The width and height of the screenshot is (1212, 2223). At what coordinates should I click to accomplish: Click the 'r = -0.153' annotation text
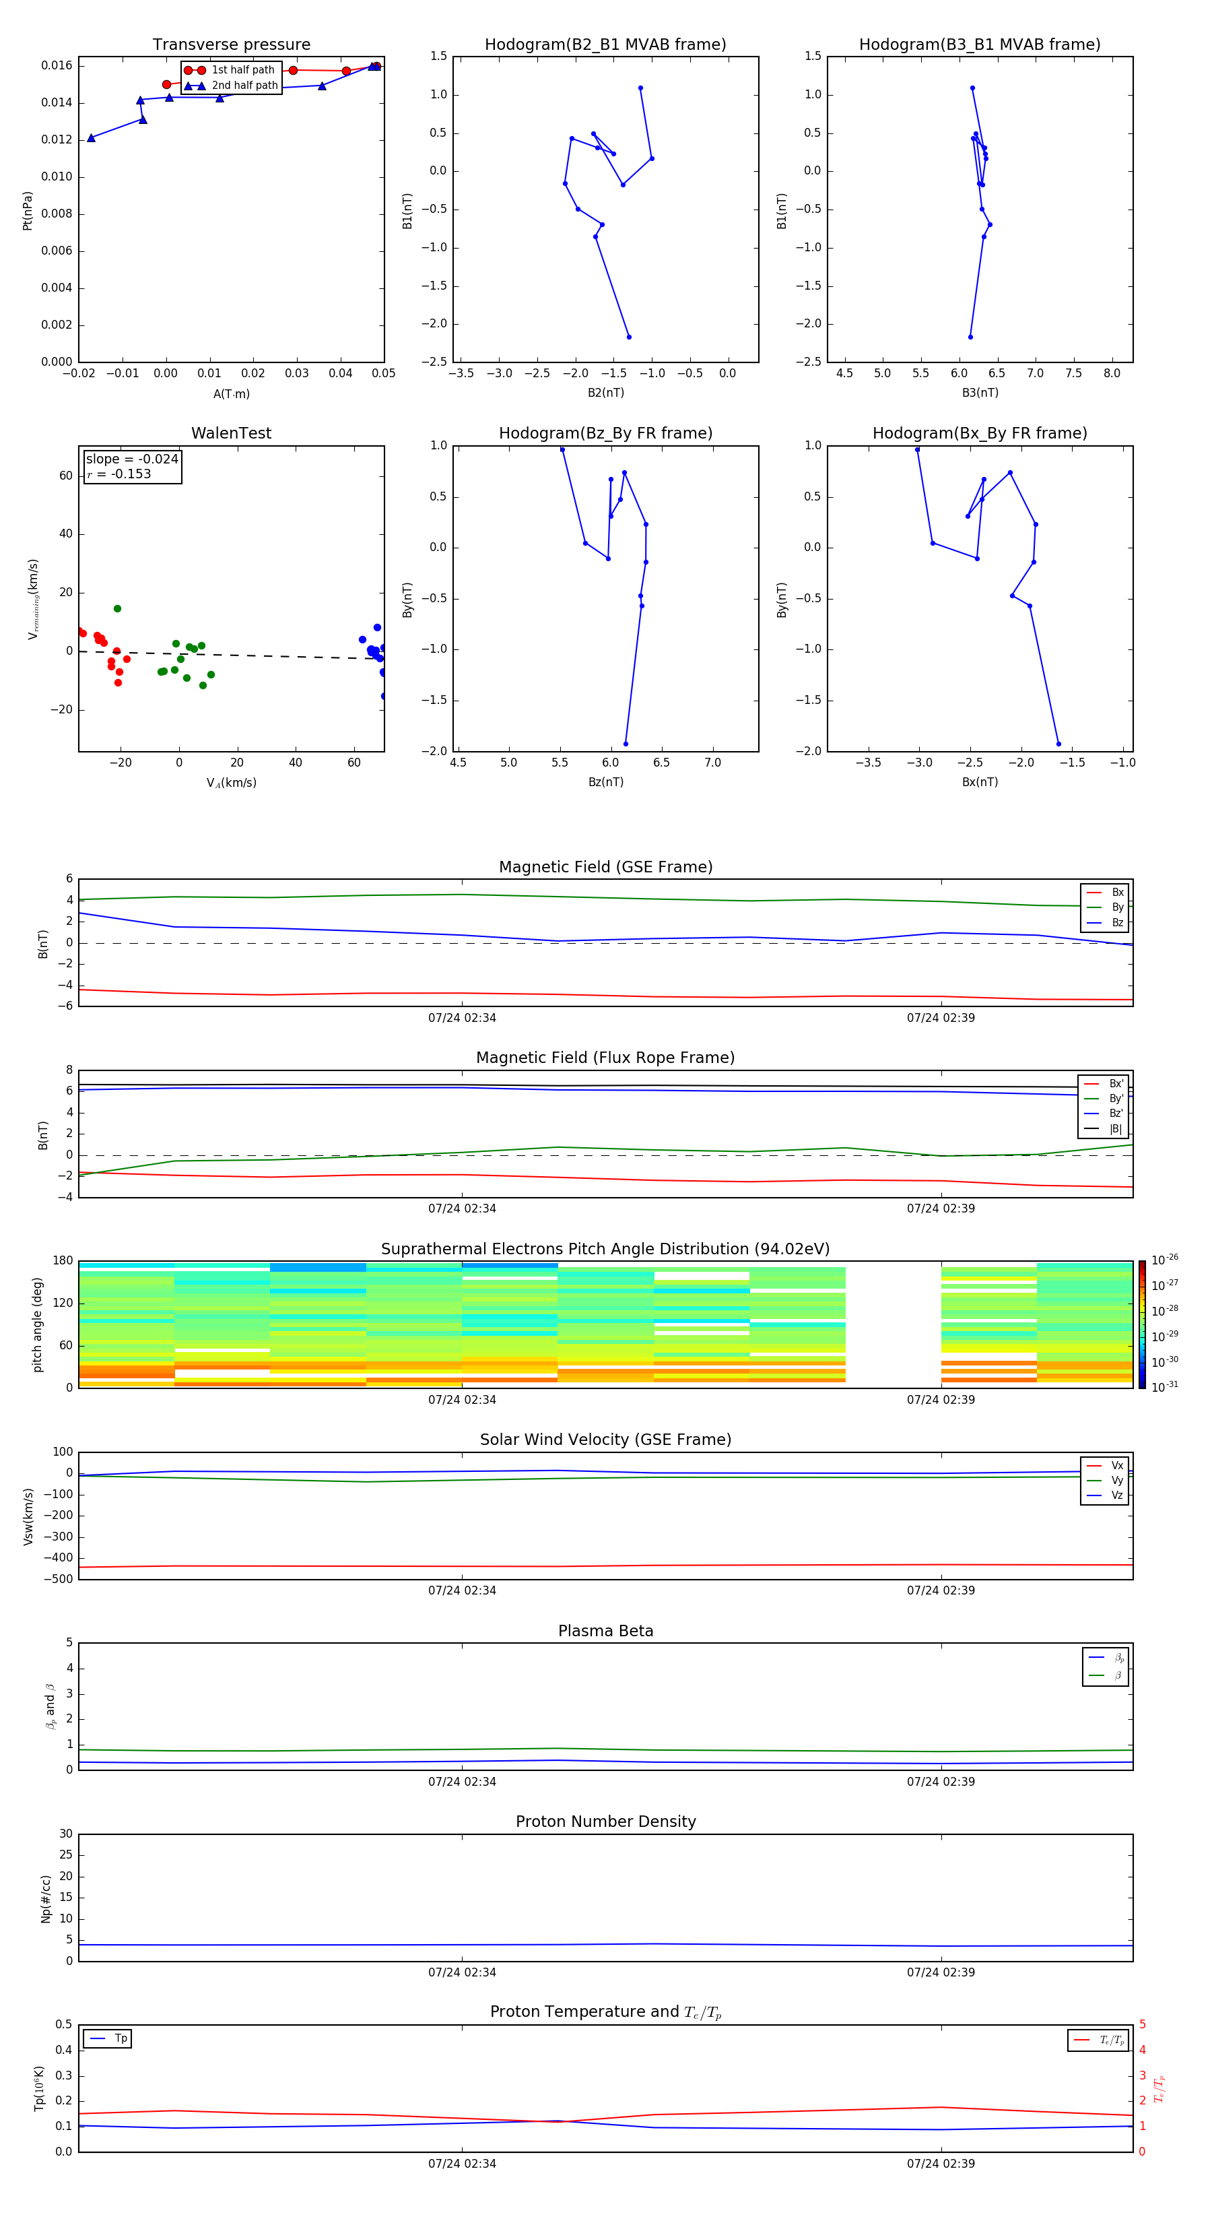tap(119, 474)
